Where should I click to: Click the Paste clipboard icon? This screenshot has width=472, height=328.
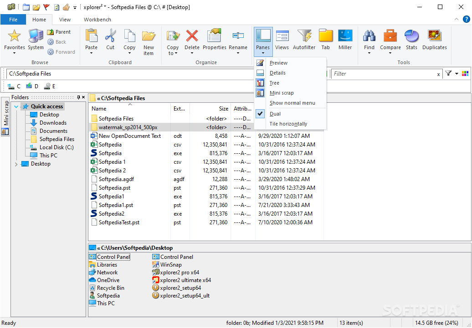point(91,36)
